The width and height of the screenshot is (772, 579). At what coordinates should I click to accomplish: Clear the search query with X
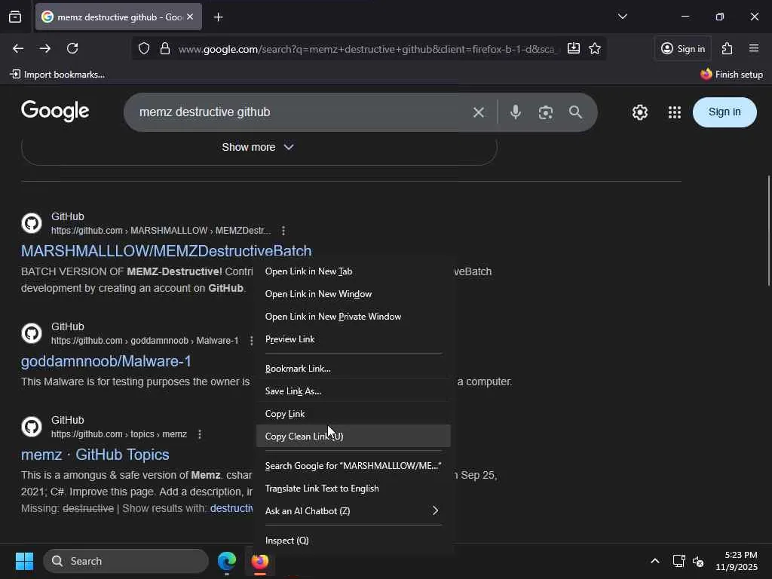coord(478,112)
